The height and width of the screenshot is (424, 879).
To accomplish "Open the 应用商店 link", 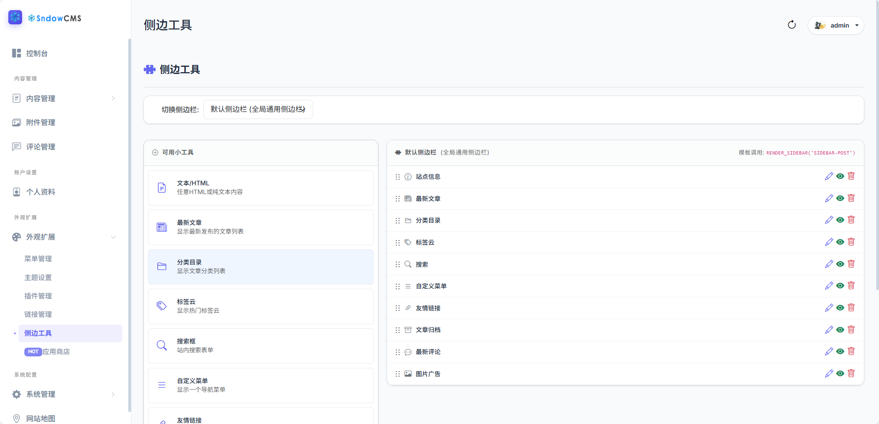I will pyautogui.click(x=56, y=352).
